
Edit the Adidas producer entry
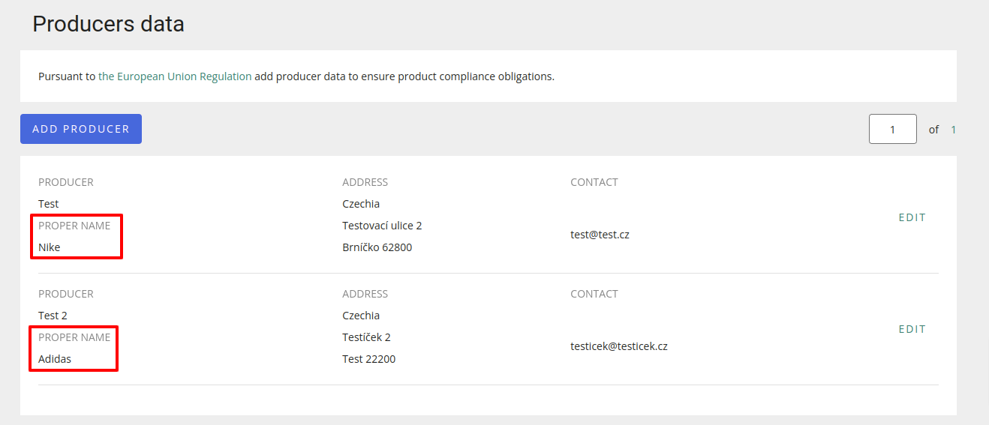pos(912,329)
